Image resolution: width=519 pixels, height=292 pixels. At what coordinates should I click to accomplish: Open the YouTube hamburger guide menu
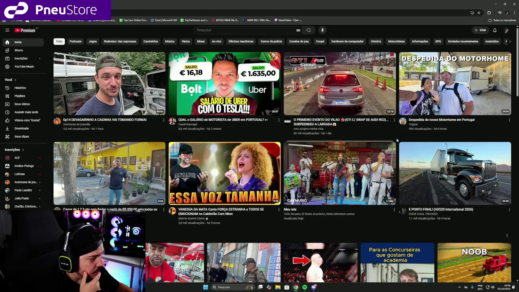(x=7, y=30)
